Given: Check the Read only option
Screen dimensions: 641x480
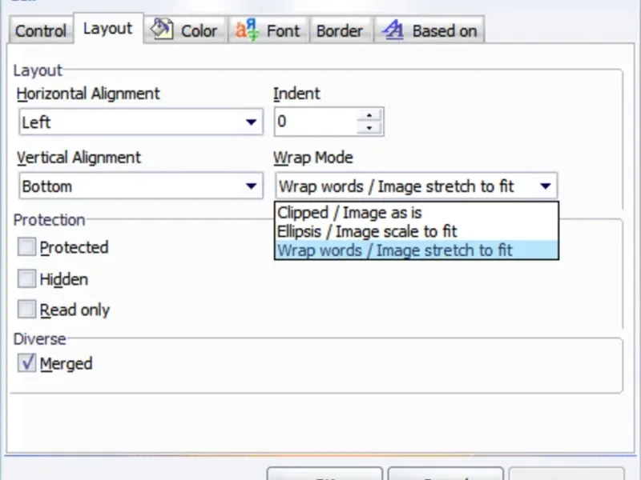Looking at the screenshot, I should click(x=27, y=310).
